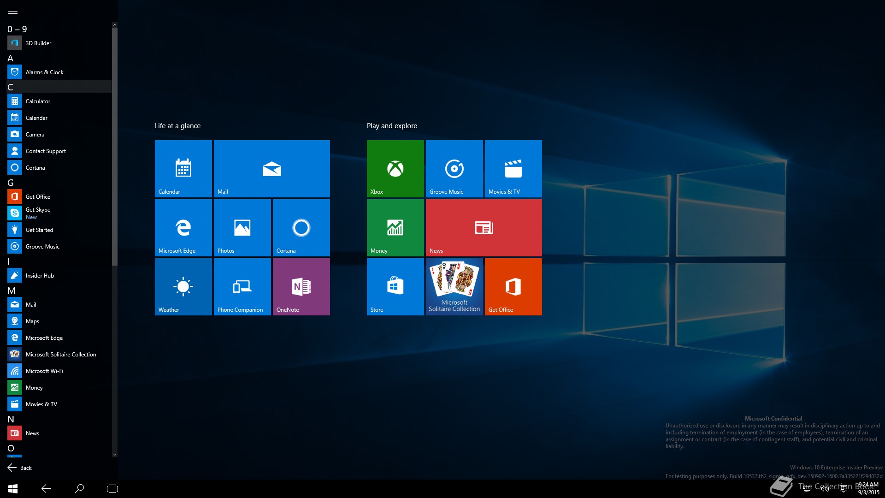Open Insider Hub from the app list
Screen dimensions: 885x498
tap(59, 276)
